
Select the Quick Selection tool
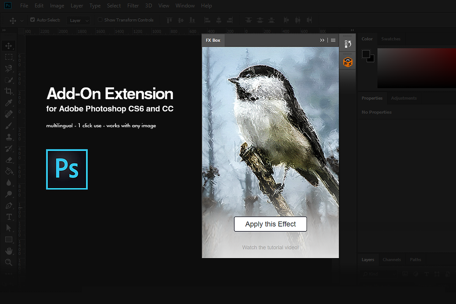pyautogui.click(x=8, y=80)
